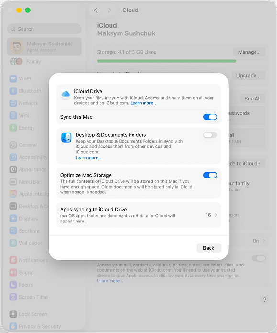Click the Desktop & Dock icon in sidebar
This screenshot has width=277, height=333.
(13, 206)
